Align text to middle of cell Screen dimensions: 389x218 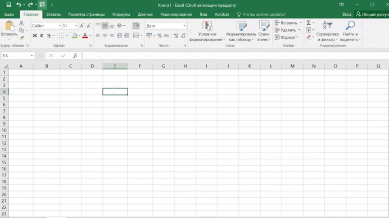point(105,25)
